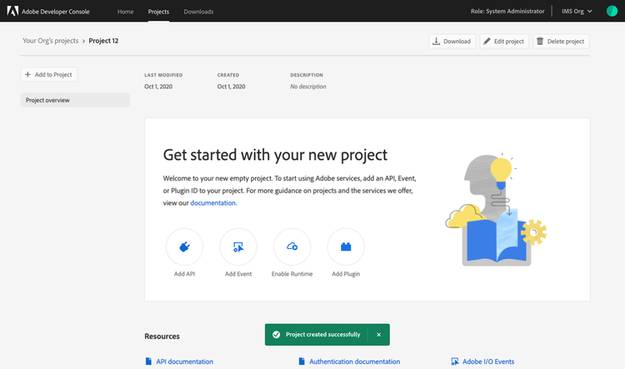Click the Add Plugin brick icon
This screenshot has width=625, height=369.
346,247
